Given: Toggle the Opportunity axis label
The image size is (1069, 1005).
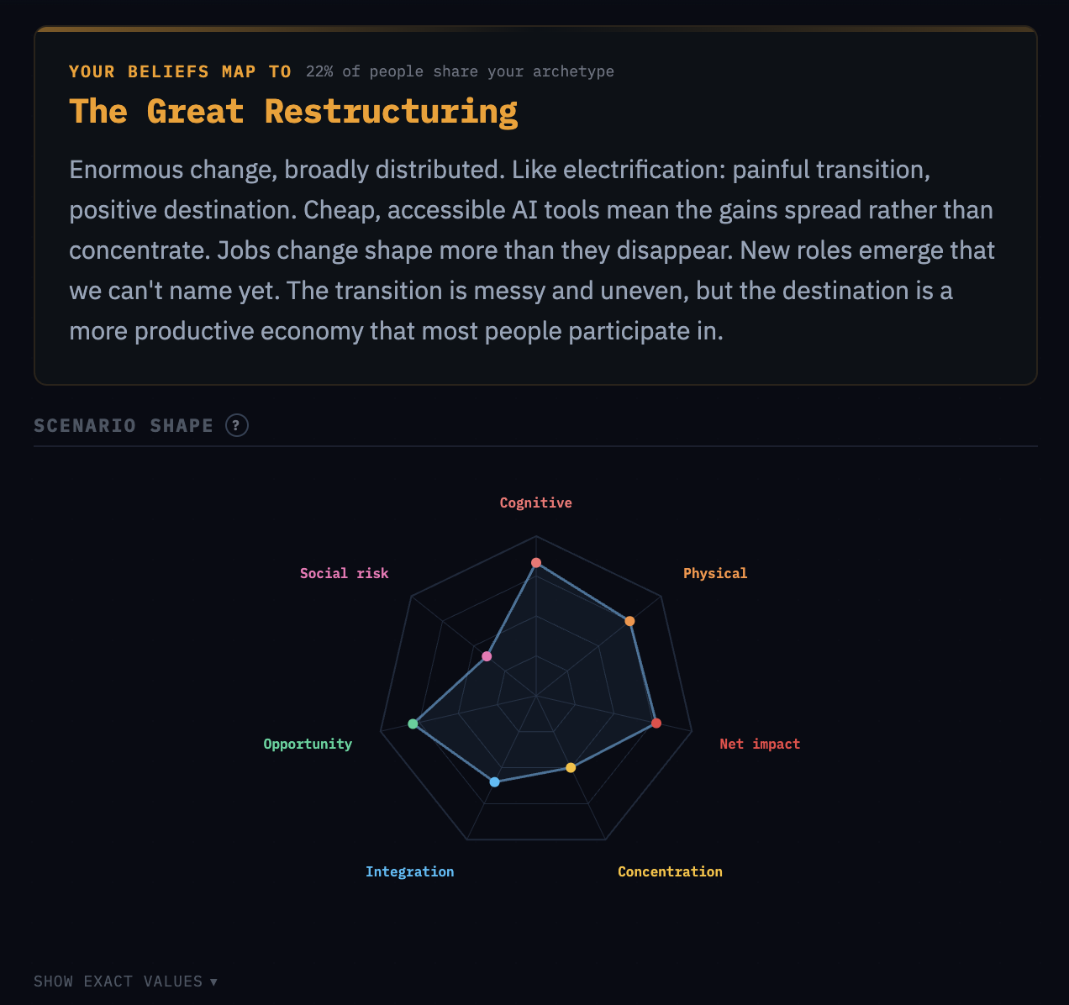Looking at the screenshot, I should (x=308, y=744).
